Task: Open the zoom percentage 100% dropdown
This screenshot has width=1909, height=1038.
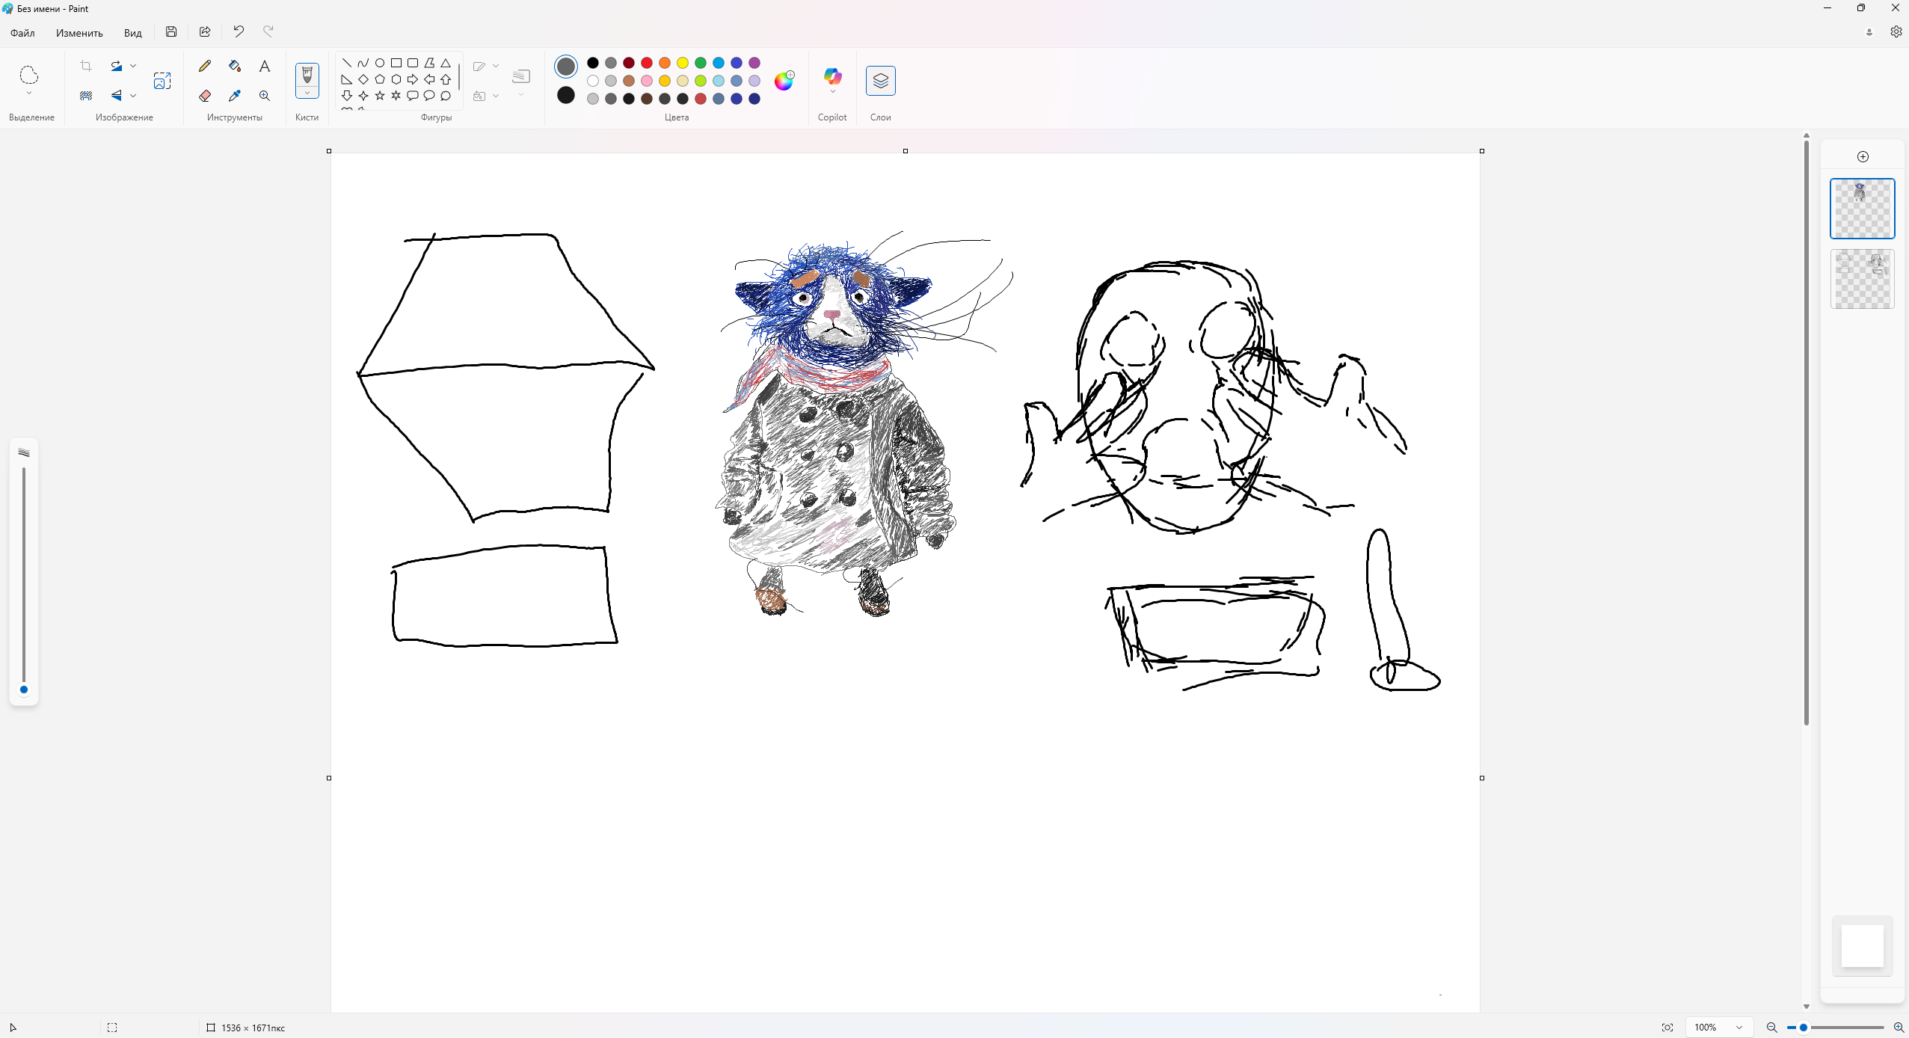Action: [x=1739, y=1028]
